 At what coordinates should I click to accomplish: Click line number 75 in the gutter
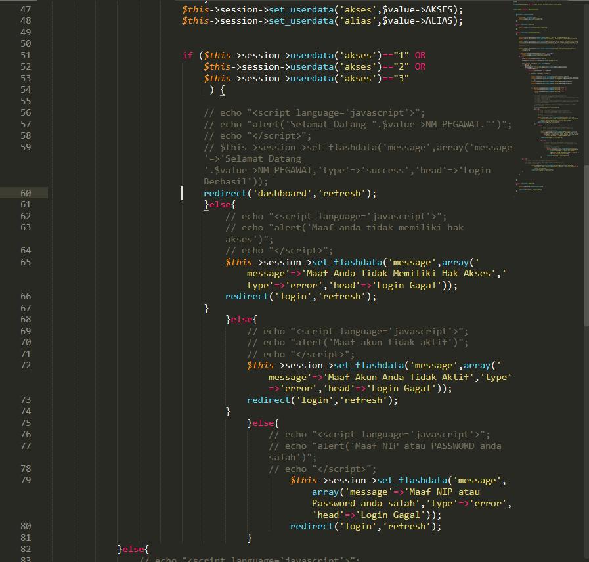(x=26, y=423)
